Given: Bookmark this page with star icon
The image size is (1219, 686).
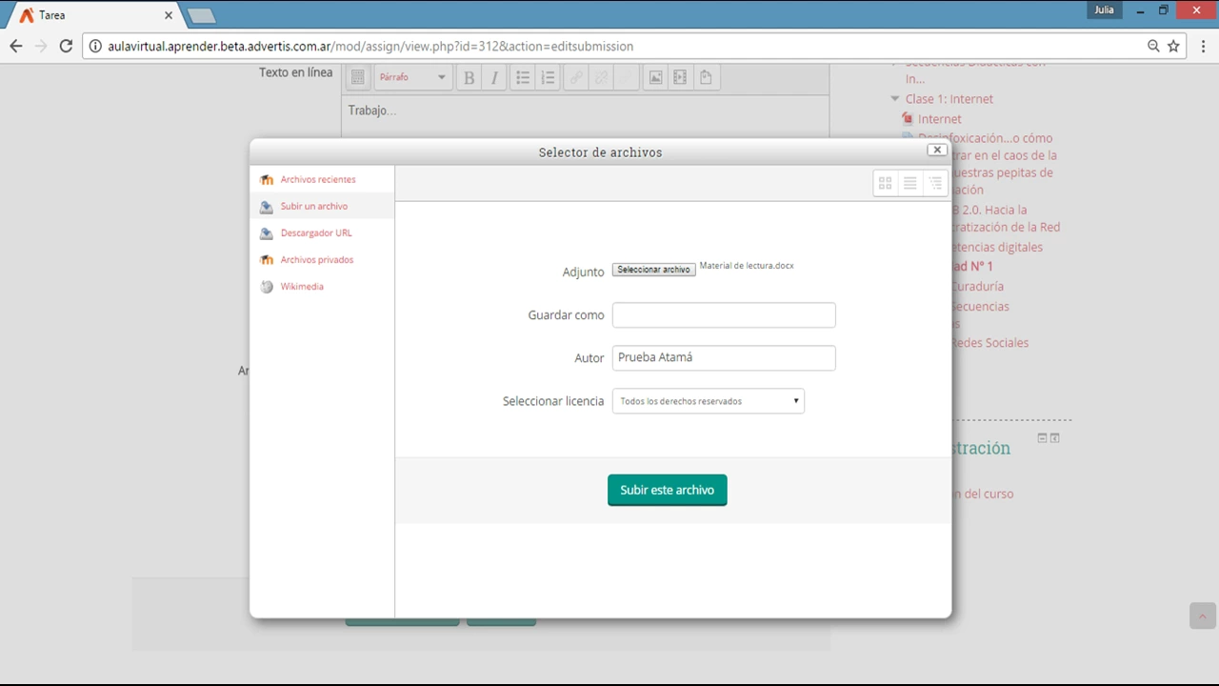Looking at the screenshot, I should coord(1173,46).
